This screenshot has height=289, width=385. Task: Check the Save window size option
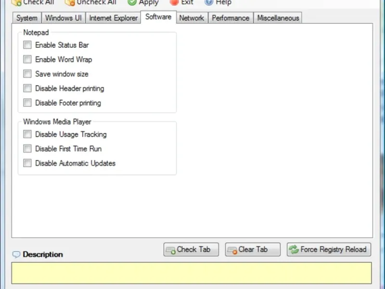click(27, 74)
